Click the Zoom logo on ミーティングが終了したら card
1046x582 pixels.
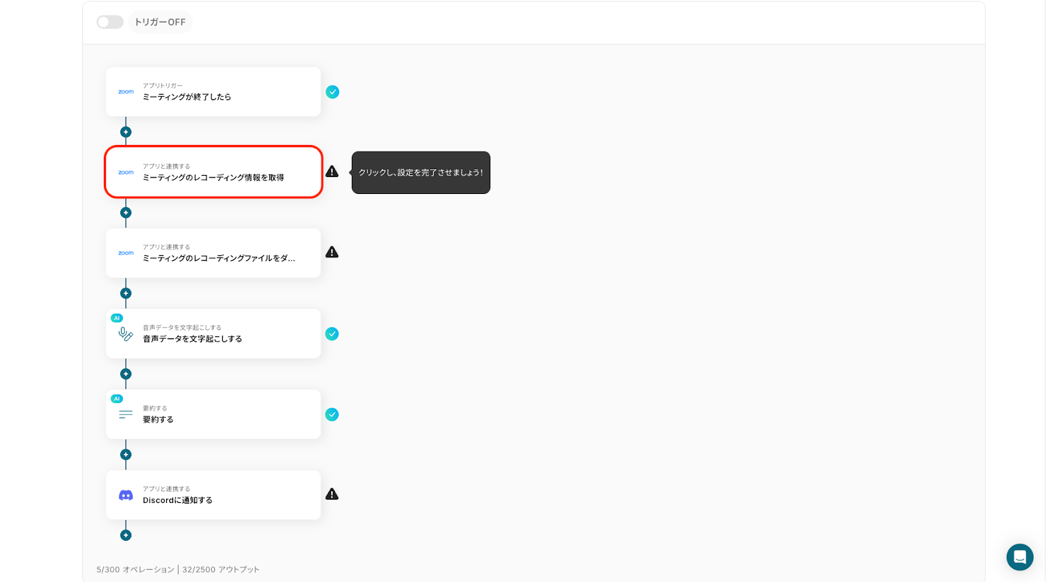pyautogui.click(x=126, y=92)
